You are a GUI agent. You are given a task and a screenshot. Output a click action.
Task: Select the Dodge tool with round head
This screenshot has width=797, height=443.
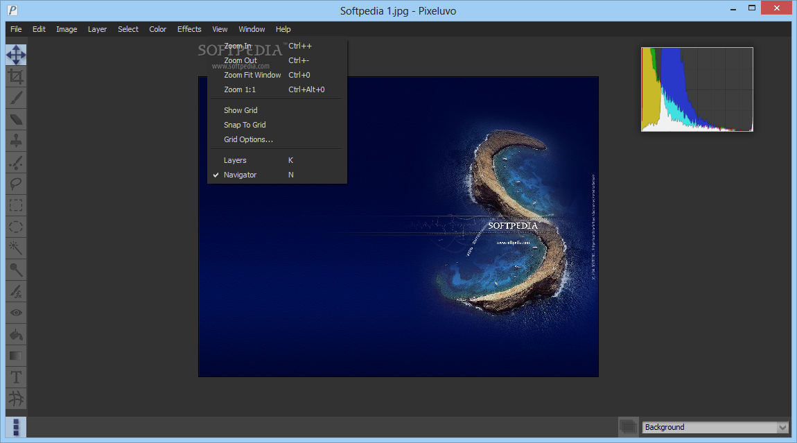(x=16, y=270)
